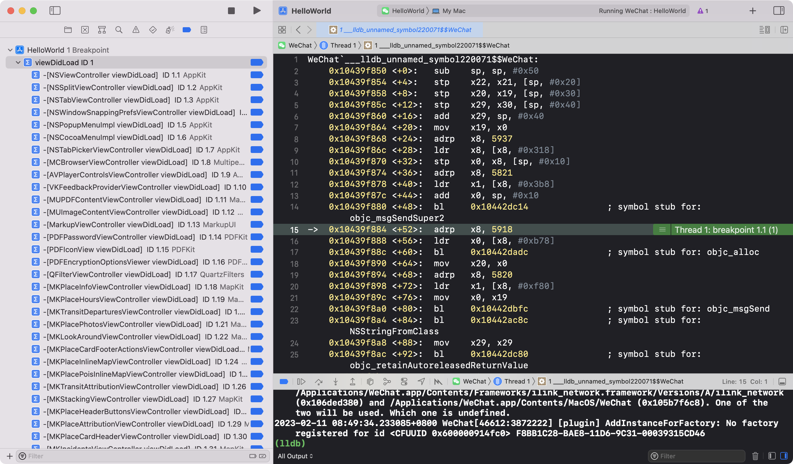Collapse the viewDidLoad ID 1 breakpoint

coord(18,62)
